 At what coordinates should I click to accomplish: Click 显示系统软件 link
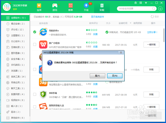pyautogui.click(x=98, y=17)
